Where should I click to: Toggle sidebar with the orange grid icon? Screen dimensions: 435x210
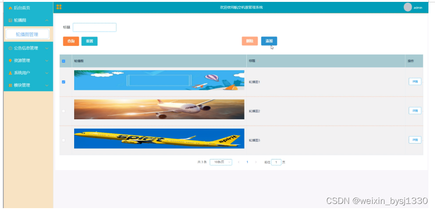click(59, 7)
